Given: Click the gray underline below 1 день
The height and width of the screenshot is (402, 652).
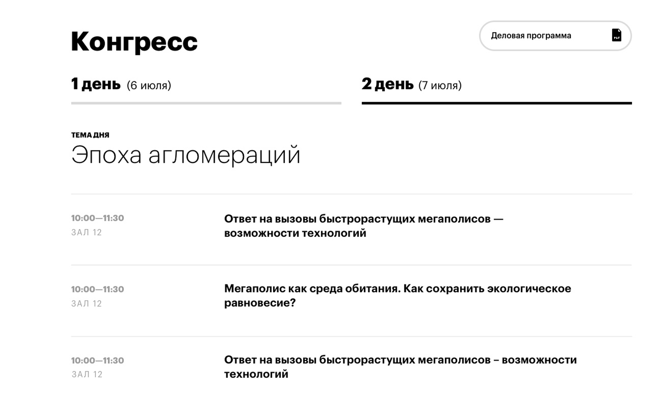Looking at the screenshot, I should 206,103.
